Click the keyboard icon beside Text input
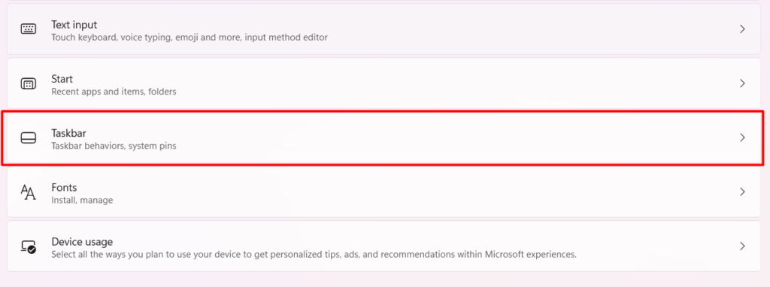 (x=29, y=29)
